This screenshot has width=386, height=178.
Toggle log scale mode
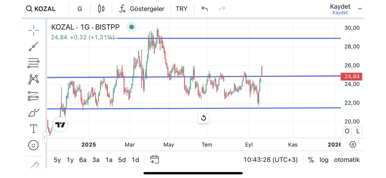[324, 160]
